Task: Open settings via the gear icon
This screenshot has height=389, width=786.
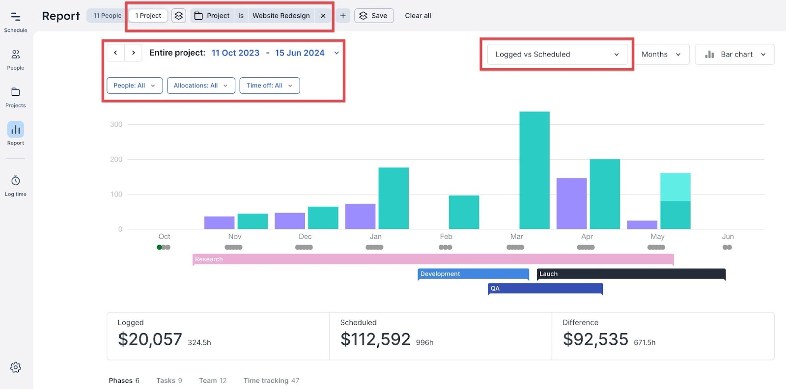Action: 15,367
